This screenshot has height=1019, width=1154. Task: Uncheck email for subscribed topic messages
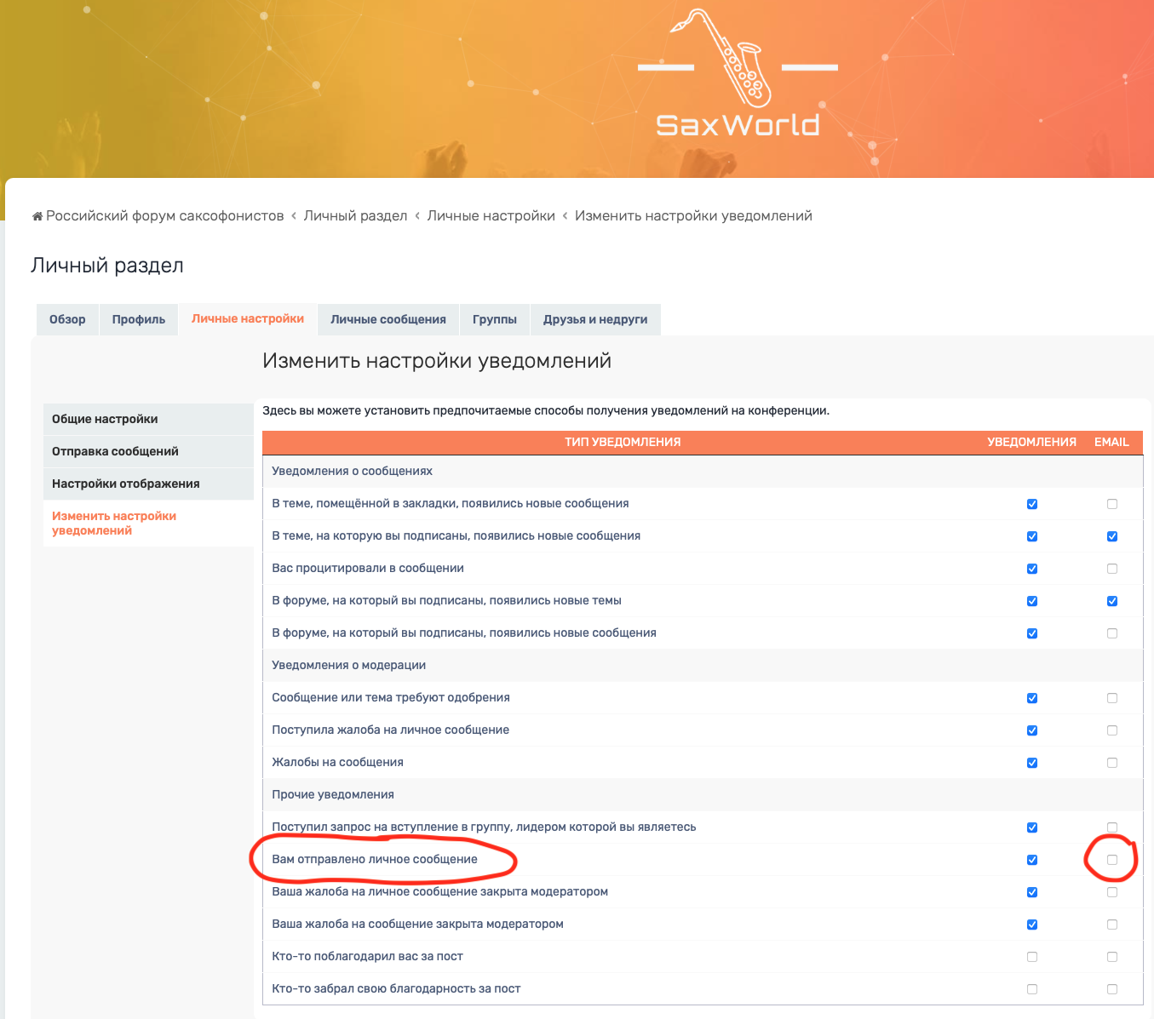pos(1112,536)
